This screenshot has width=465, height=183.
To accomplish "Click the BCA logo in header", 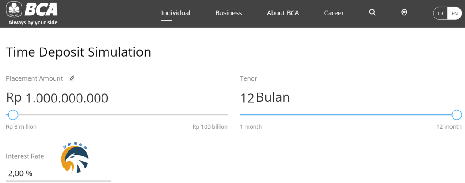I will (x=32, y=13).
